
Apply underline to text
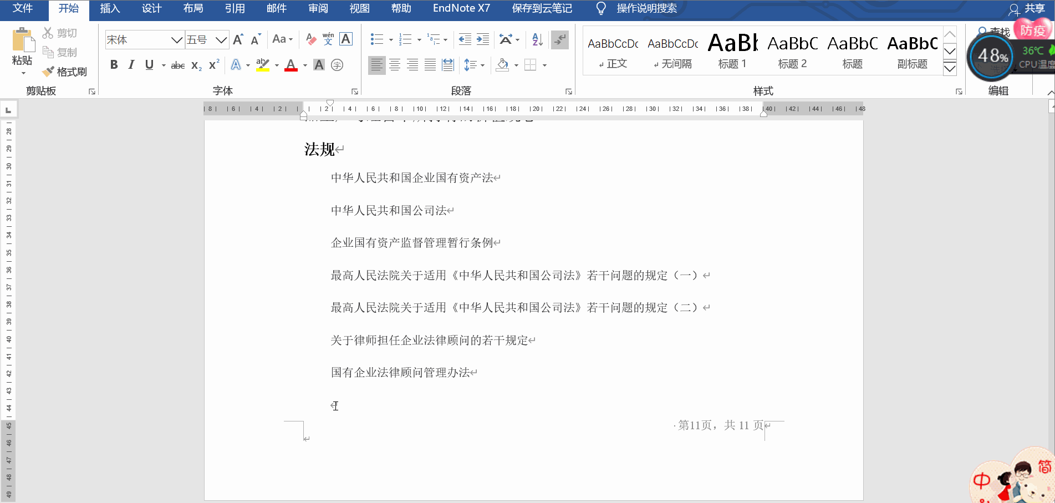click(x=149, y=65)
